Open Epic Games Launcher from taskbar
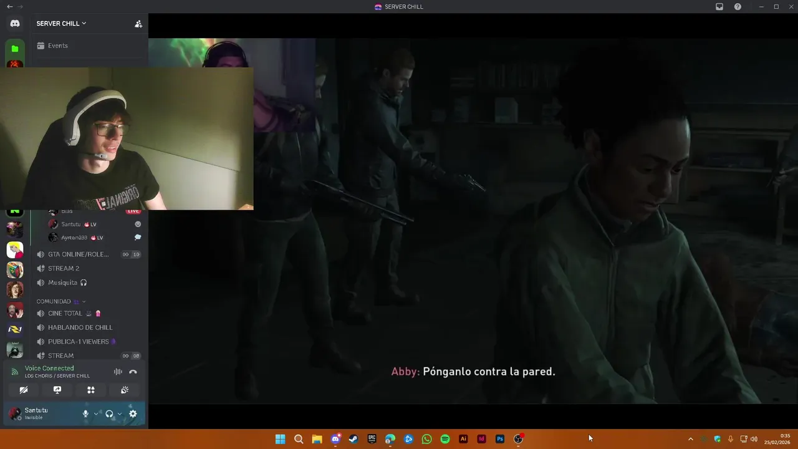 [372, 439]
